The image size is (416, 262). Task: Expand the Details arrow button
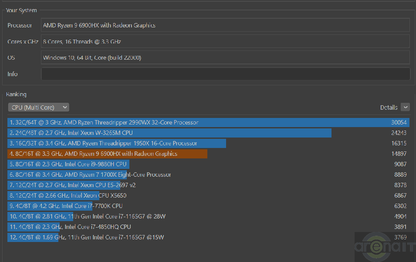[405, 107]
